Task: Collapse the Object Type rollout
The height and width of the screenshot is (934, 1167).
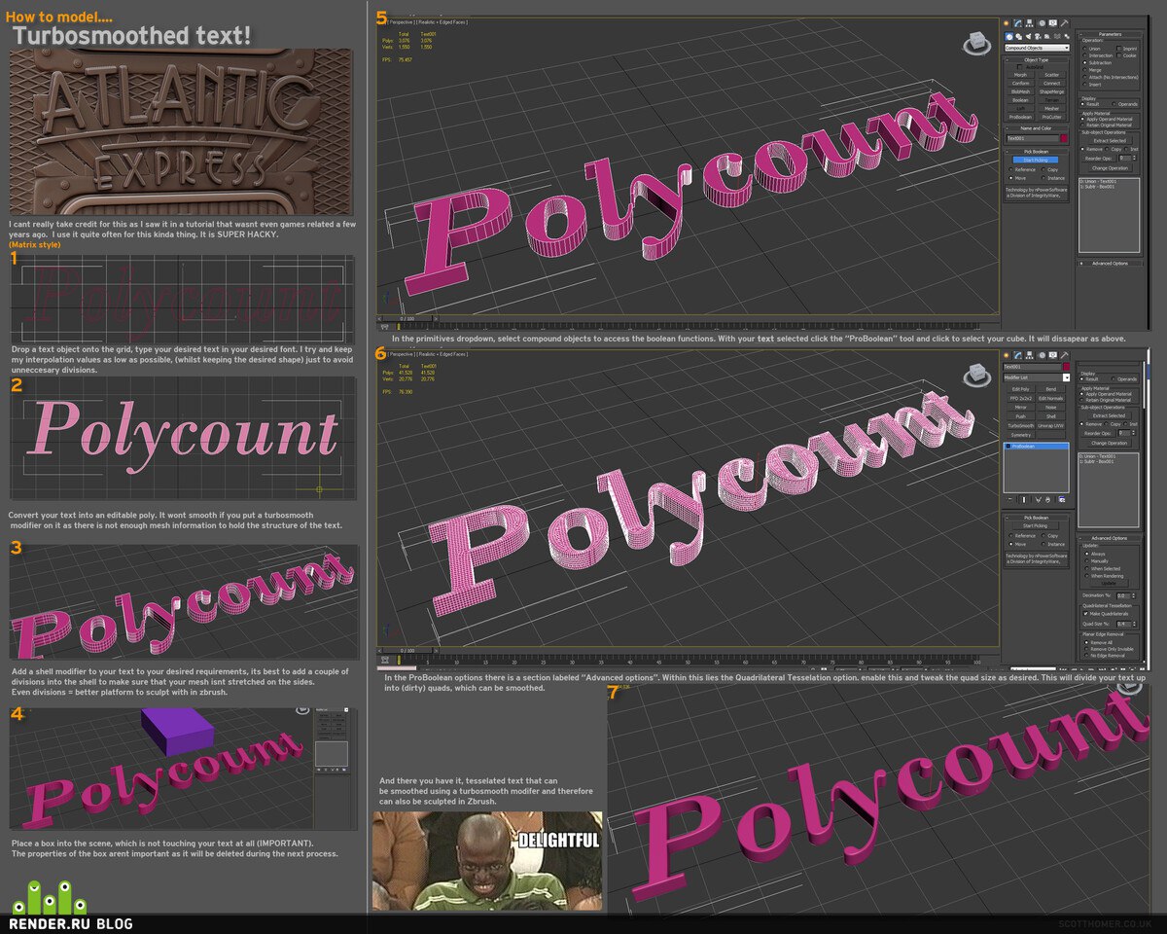Action: (x=1037, y=60)
